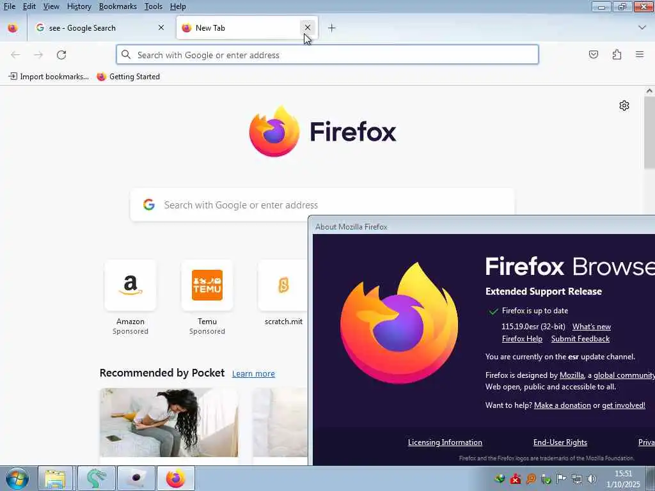Image resolution: width=655 pixels, height=491 pixels.
Task: Reload the current page
Action: 61,55
